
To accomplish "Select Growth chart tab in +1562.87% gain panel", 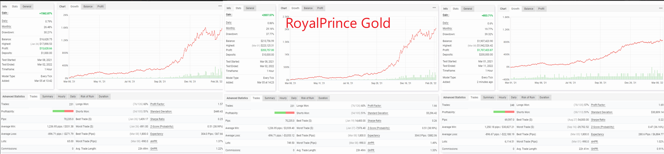I will click(x=74, y=6).
